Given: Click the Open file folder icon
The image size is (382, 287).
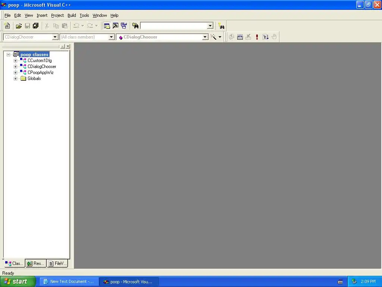Looking at the screenshot, I should click(x=19, y=26).
